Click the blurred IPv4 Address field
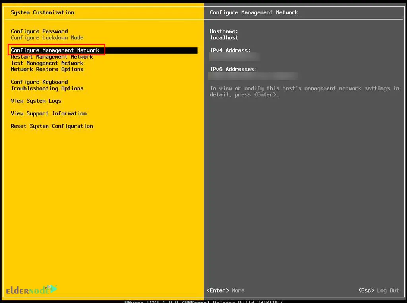This screenshot has height=303, width=407. pos(235,57)
